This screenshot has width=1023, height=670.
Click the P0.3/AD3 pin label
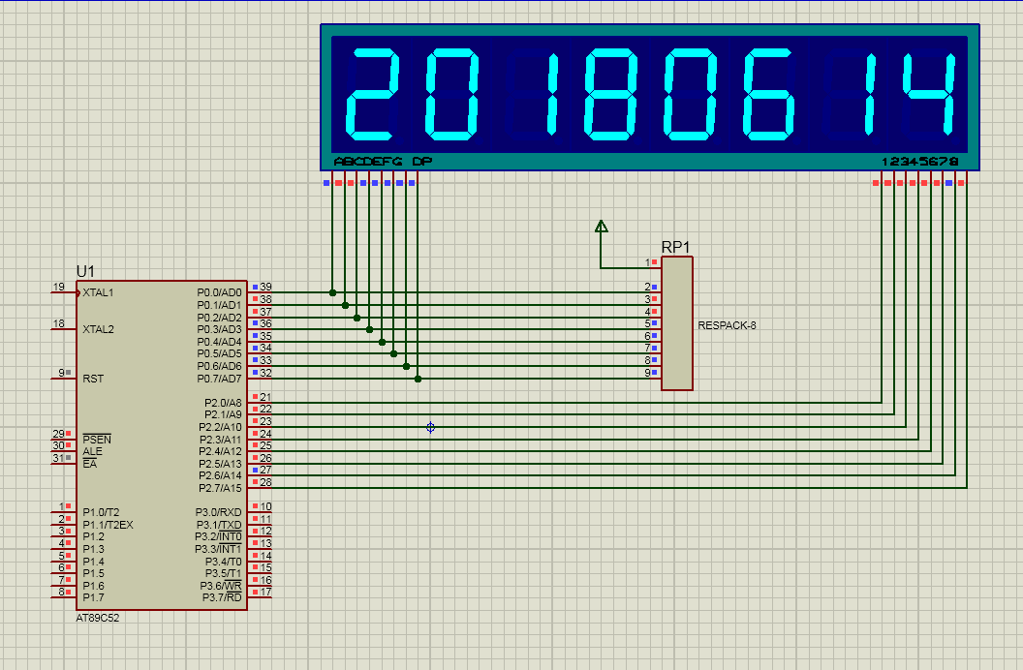click(x=219, y=329)
